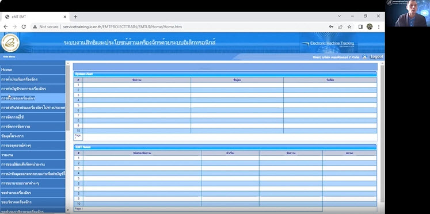The height and width of the screenshot is (214, 430).
Task: Select row 1 in System Alert table
Action: click(225, 85)
